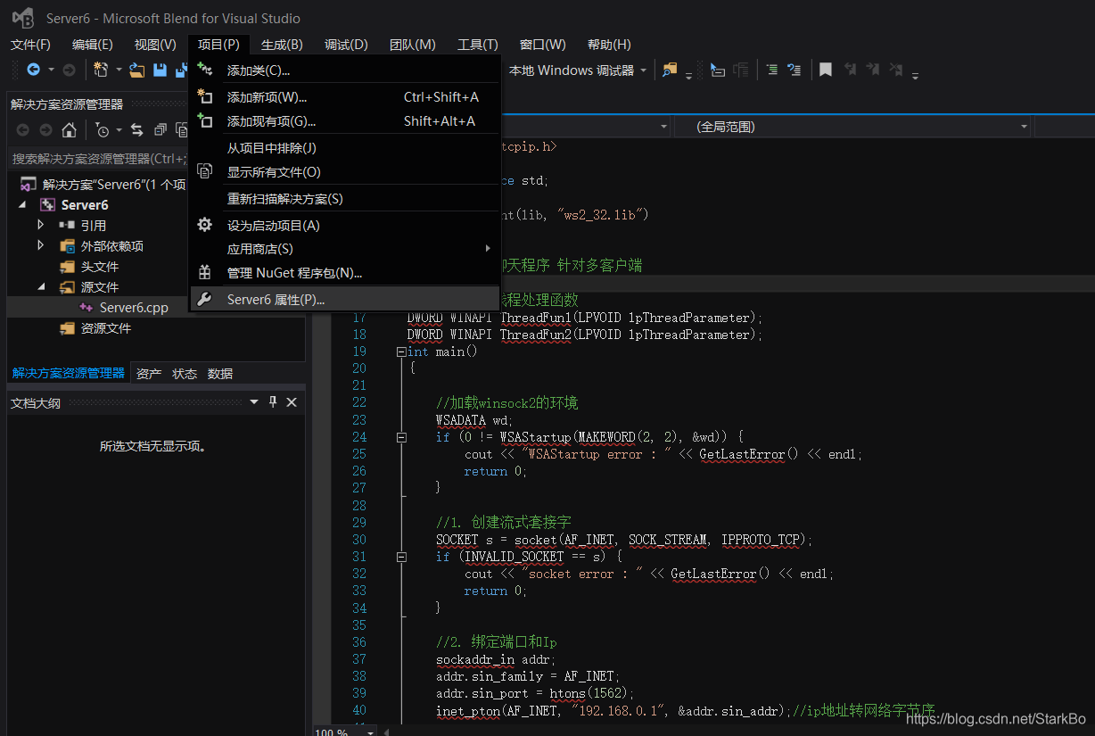
Task: Pin the 文档大纲 panel with pushpin icon
Action: (x=273, y=402)
